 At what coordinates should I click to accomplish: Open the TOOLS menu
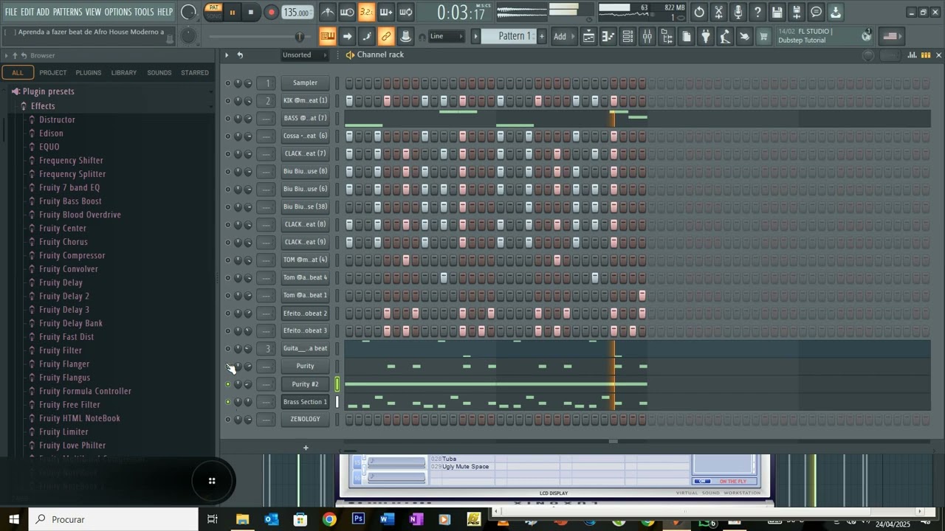[144, 12]
